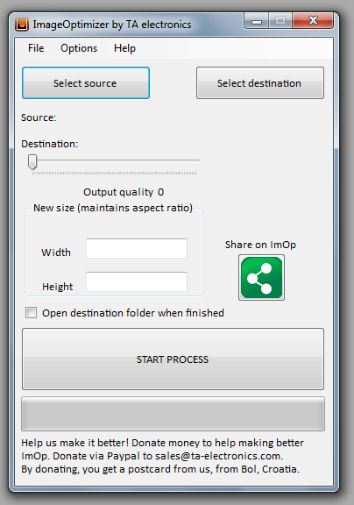The width and height of the screenshot is (354, 505).
Task: Click the green Share on ImOp icon
Action: tap(261, 277)
